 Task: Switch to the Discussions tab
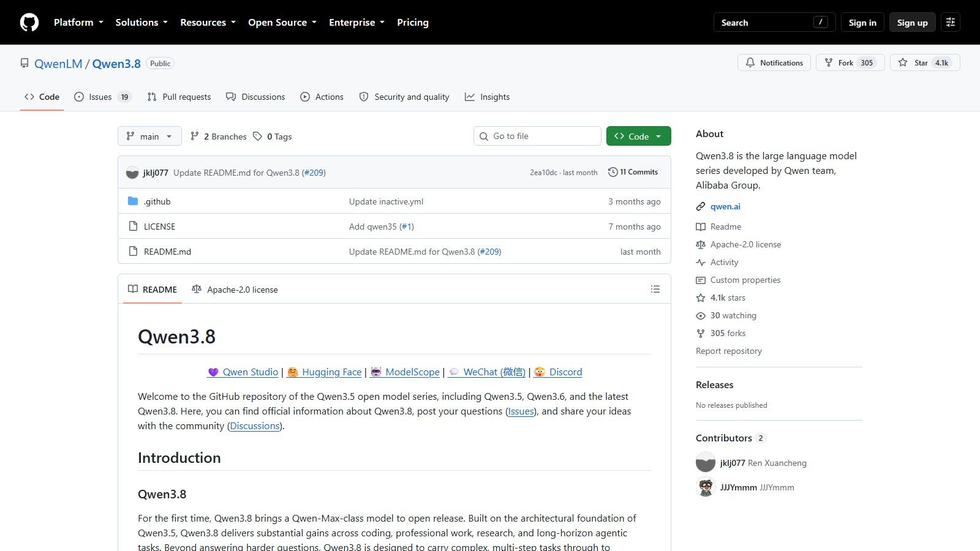point(255,97)
